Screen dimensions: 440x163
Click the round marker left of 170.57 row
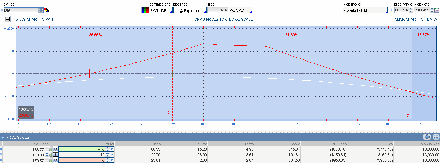pyautogui.click(x=1, y=160)
